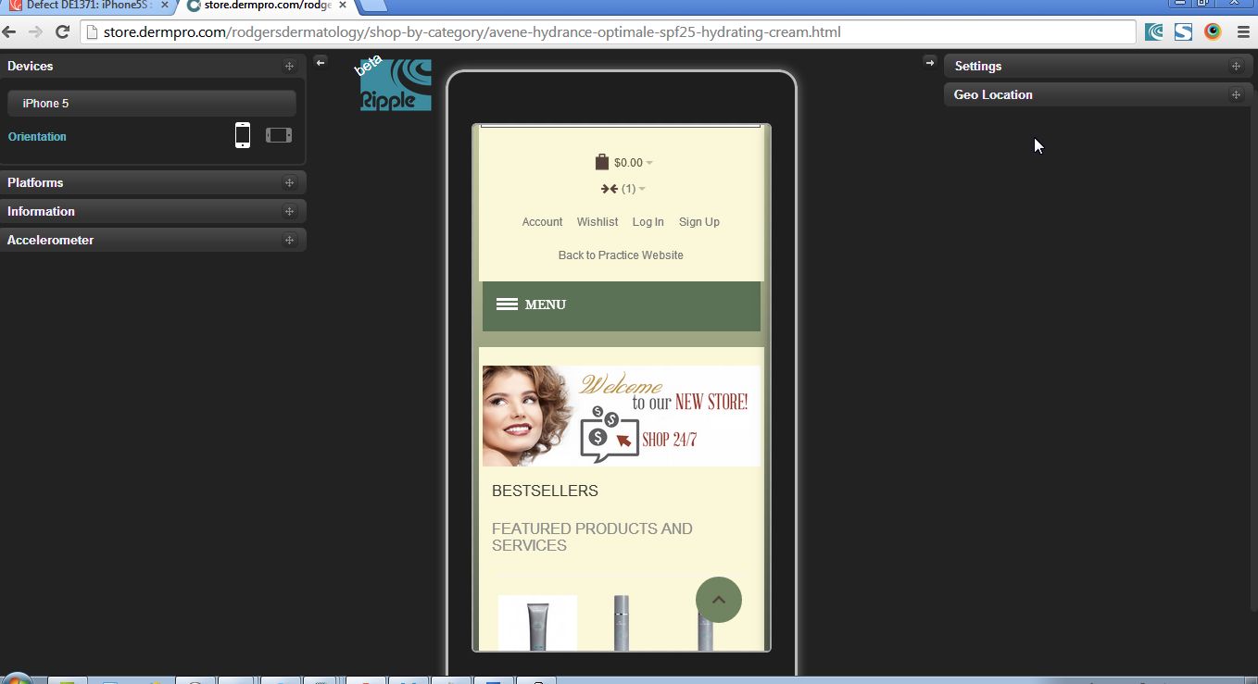Click the Log In link

[648, 222]
